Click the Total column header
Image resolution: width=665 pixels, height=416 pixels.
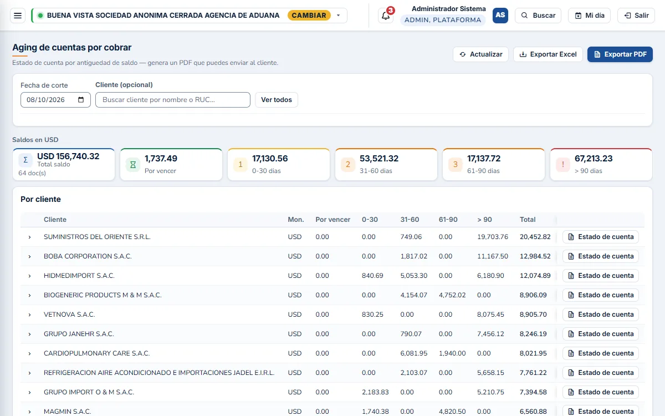[x=528, y=220]
